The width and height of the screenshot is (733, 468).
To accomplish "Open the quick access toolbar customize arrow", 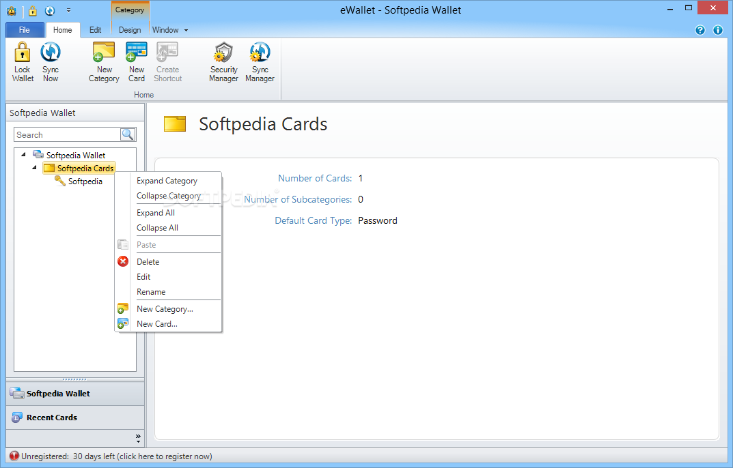I will [x=68, y=10].
